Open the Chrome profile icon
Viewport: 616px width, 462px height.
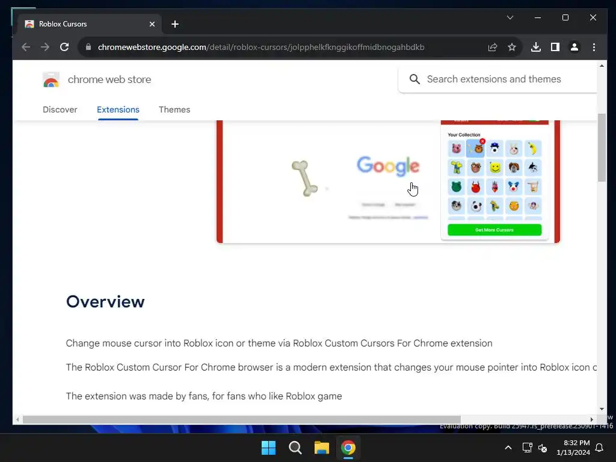(574, 47)
